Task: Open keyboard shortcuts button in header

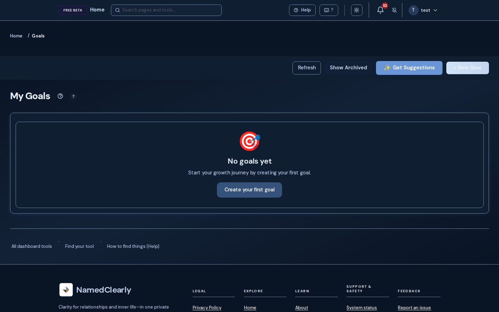Action: coord(329,10)
